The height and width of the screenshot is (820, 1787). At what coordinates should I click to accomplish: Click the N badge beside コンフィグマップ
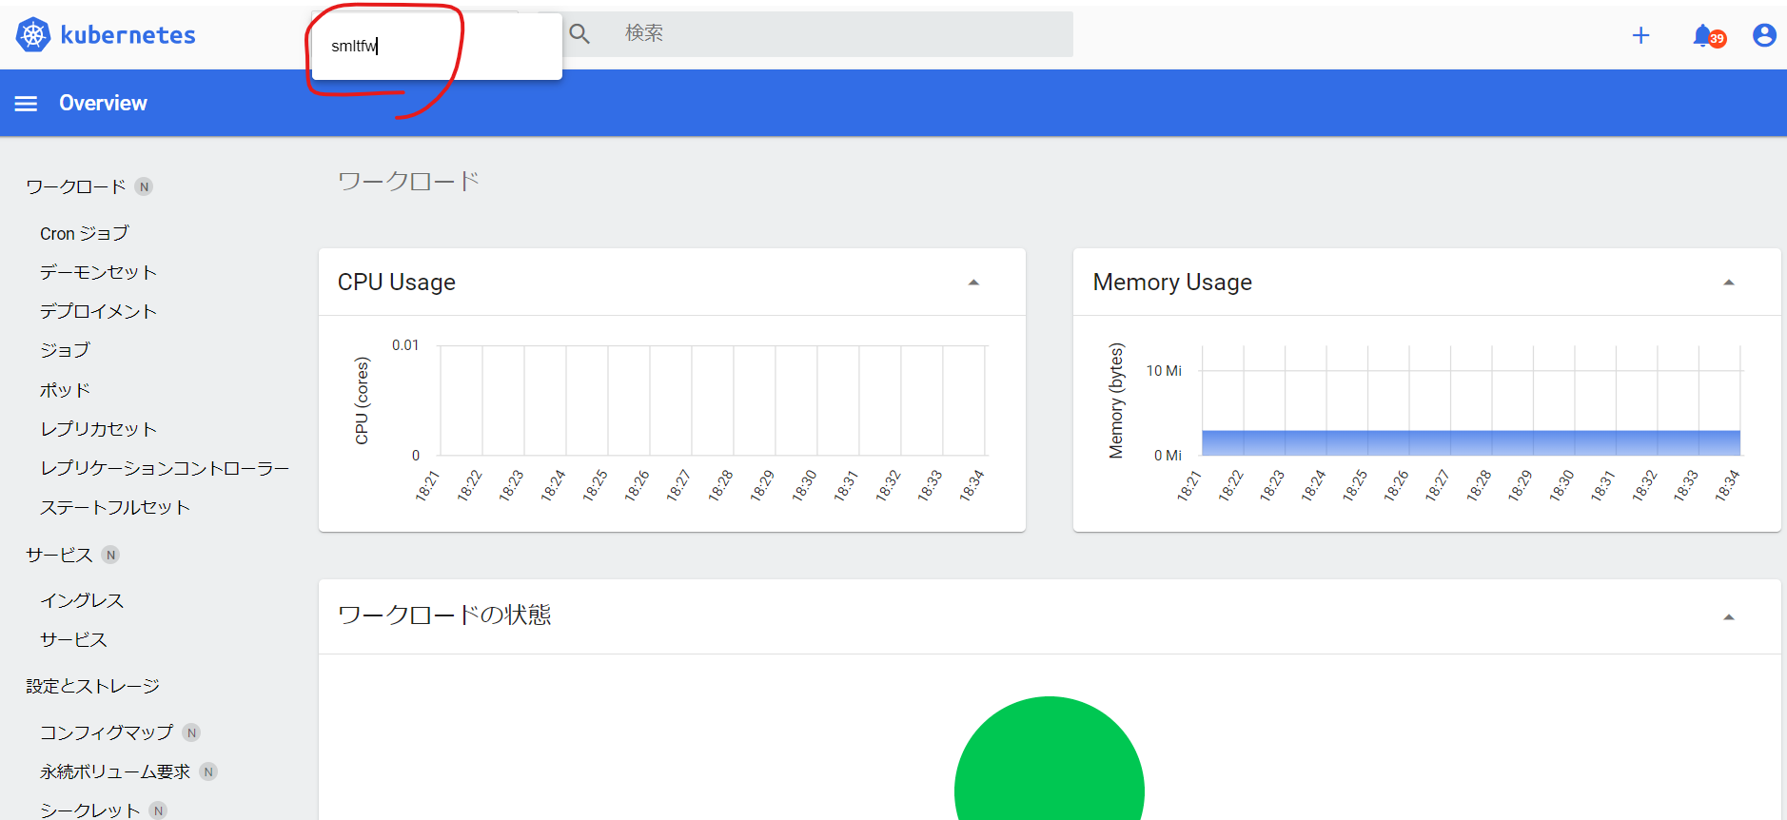point(191,732)
